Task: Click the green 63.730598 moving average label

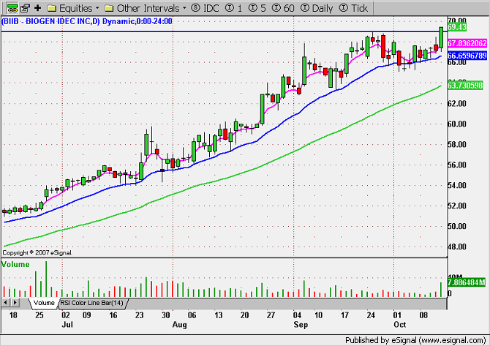Action: 465,85
